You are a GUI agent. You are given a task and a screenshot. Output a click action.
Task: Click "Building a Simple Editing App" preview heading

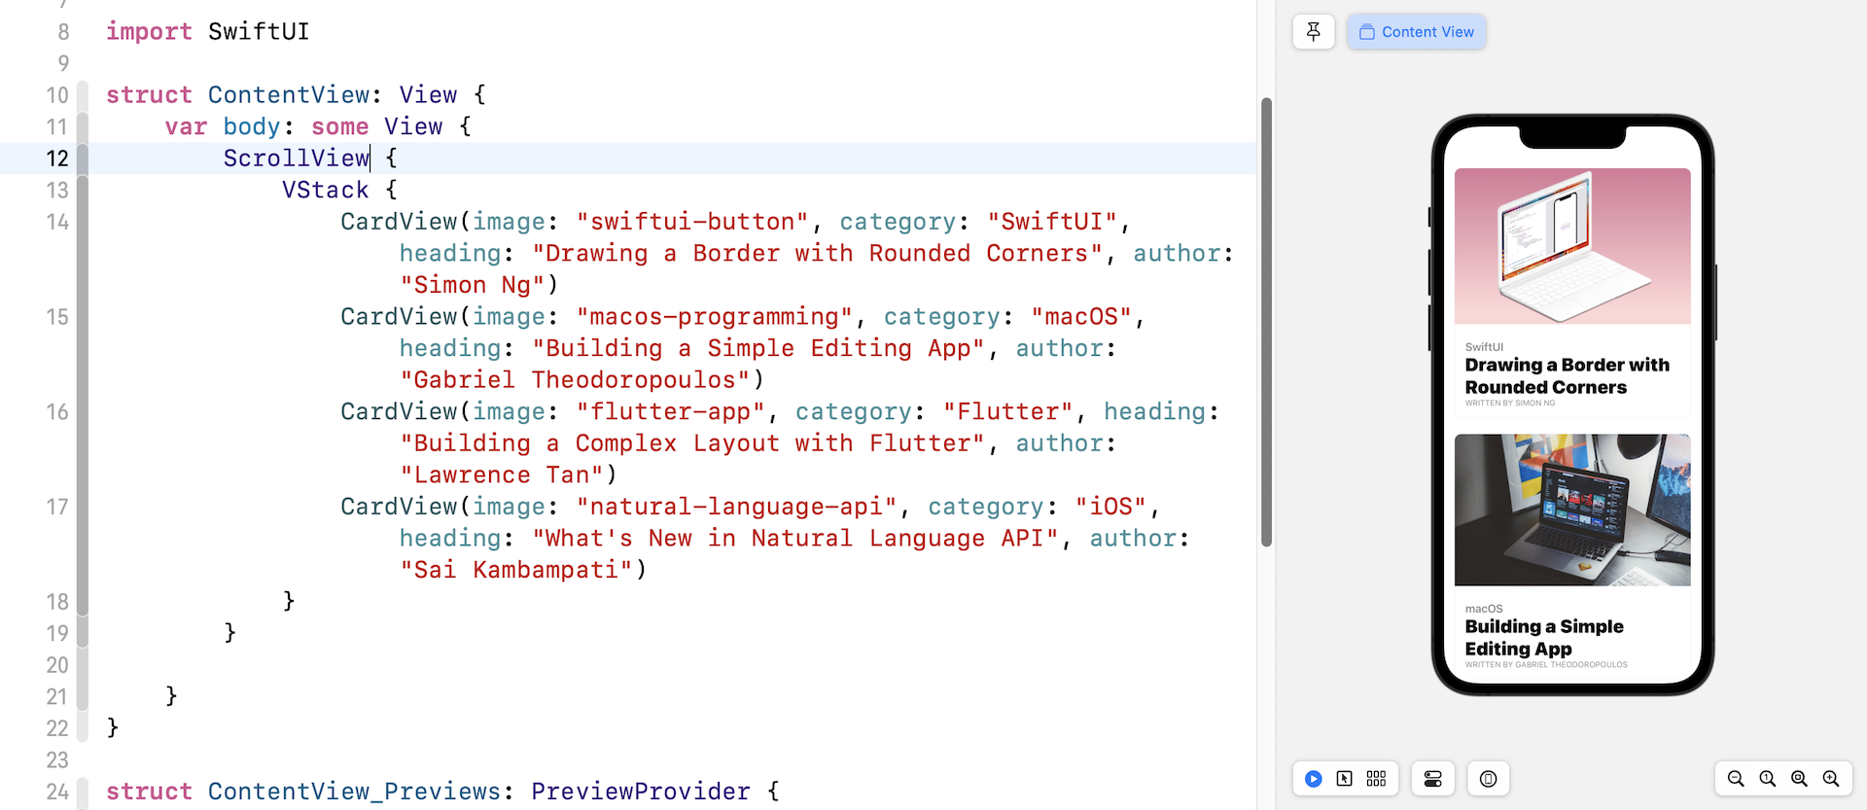[x=1544, y=638]
